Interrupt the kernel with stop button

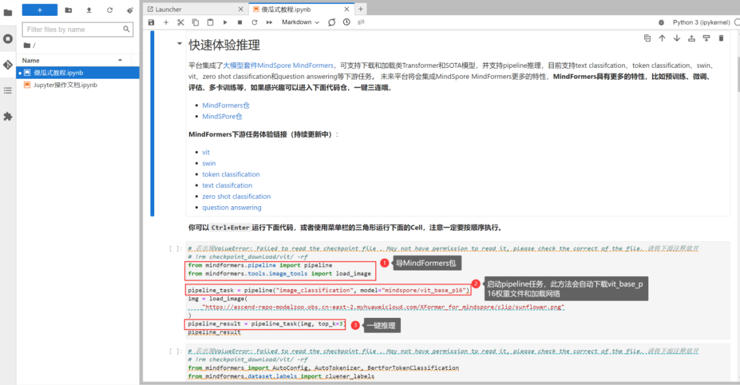click(x=240, y=22)
